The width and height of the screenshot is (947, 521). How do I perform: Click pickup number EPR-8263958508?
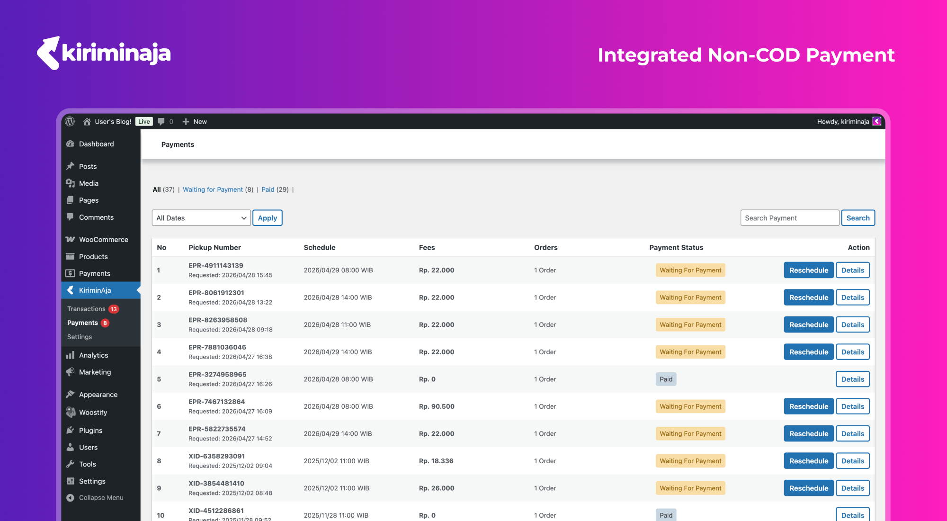point(218,320)
